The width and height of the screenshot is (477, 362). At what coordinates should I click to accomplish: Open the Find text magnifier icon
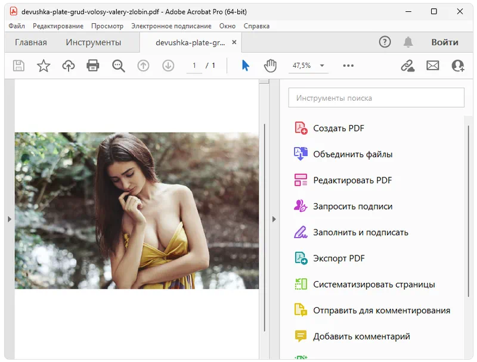(118, 65)
